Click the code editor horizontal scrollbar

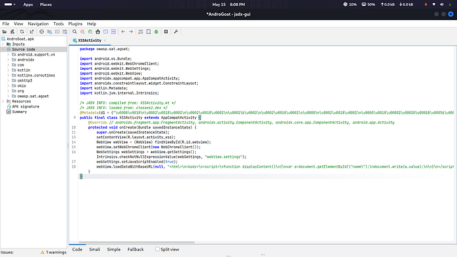(x=136, y=242)
